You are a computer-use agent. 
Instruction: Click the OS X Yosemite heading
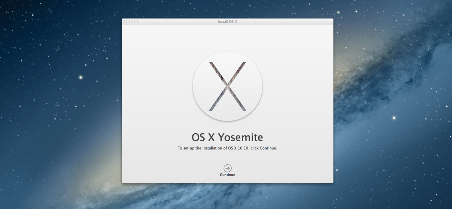pos(228,137)
